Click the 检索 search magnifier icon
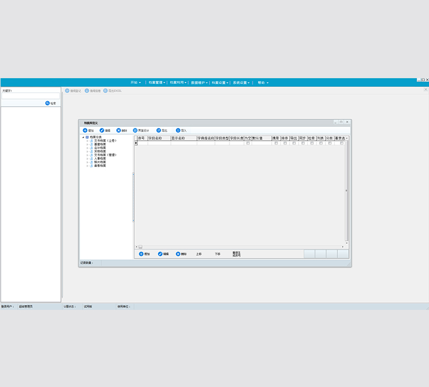429x387 pixels. pos(48,103)
